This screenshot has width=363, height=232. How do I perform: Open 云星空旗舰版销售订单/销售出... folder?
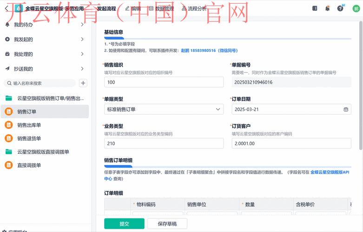pos(45,98)
